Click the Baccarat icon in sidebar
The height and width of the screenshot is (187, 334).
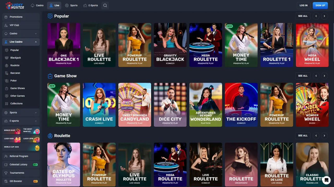point(7,73)
